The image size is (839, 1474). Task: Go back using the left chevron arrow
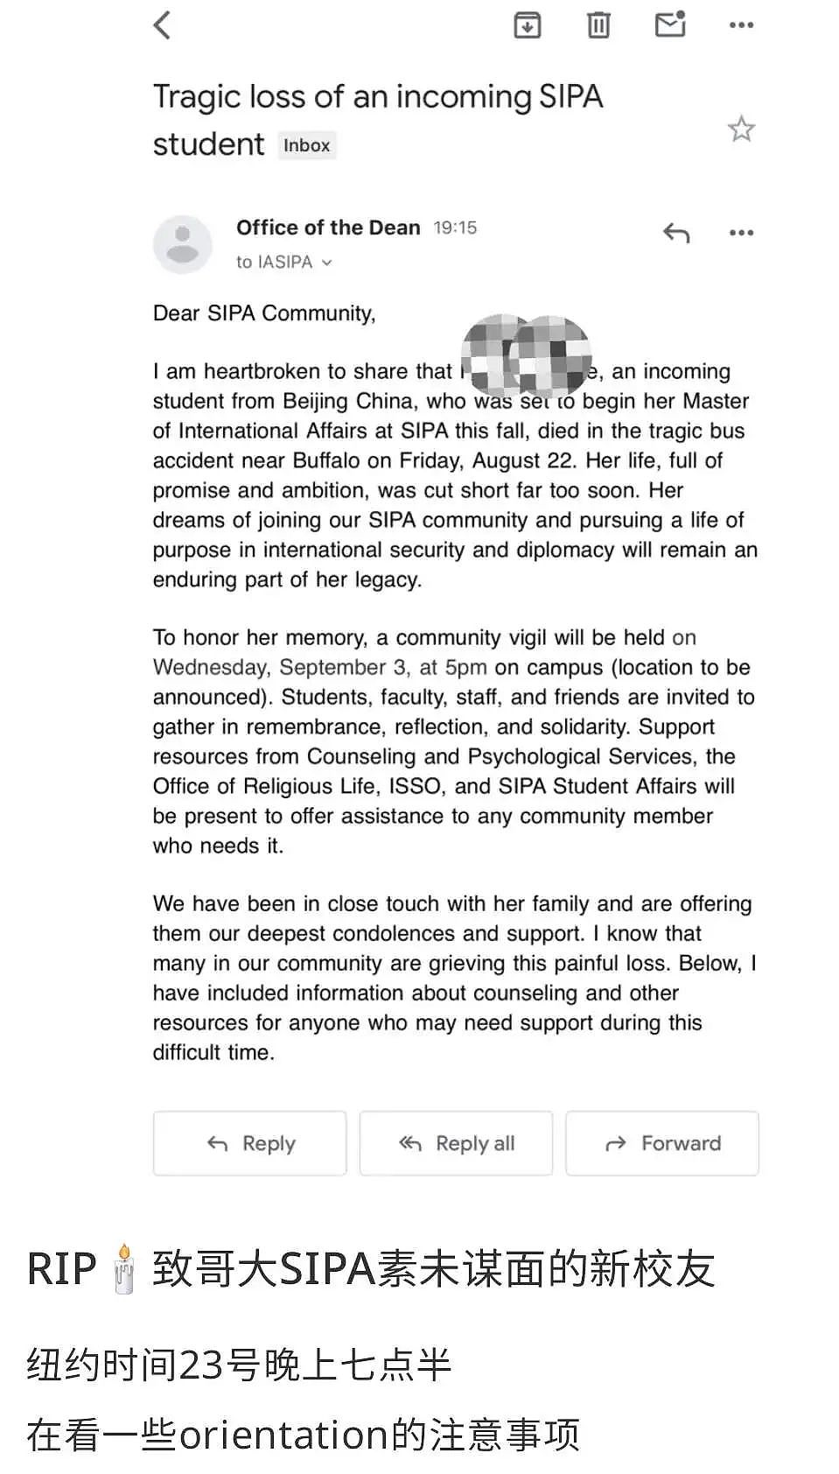click(x=163, y=25)
